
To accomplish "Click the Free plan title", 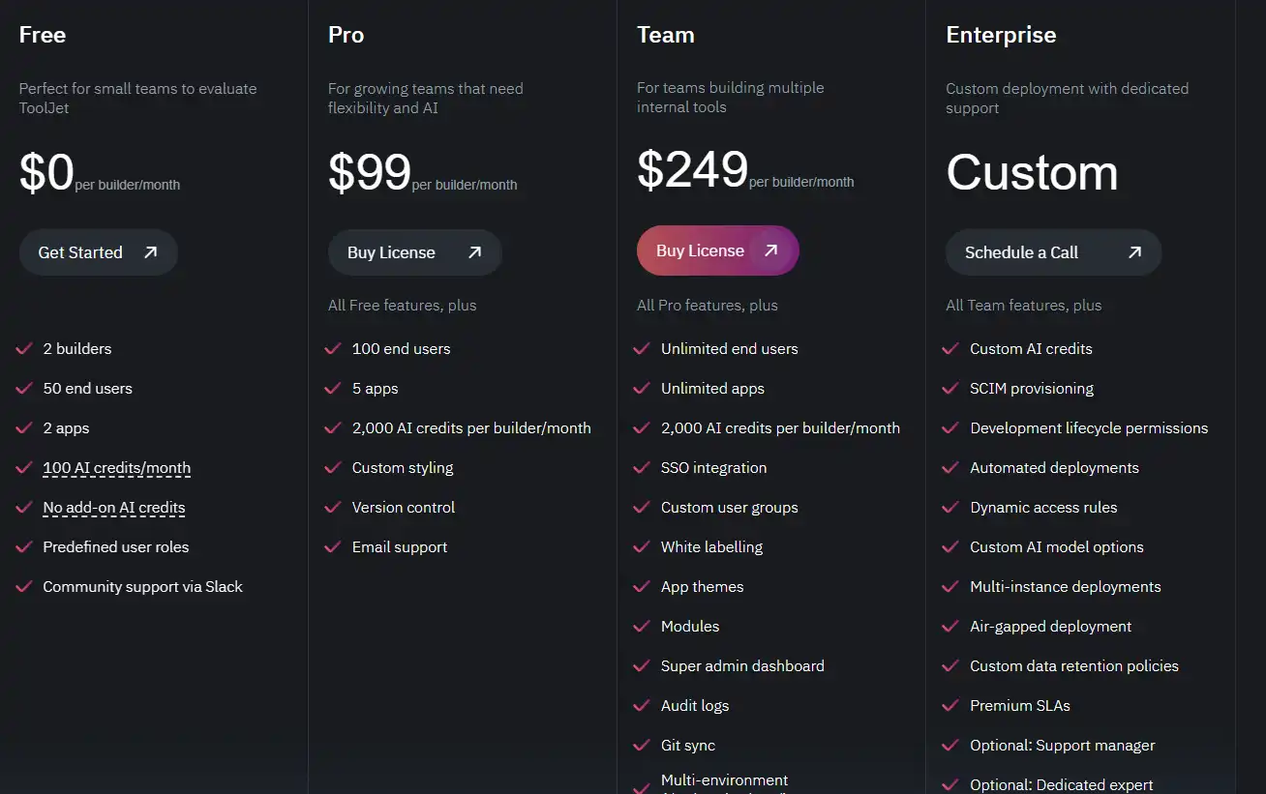I will pyautogui.click(x=42, y=34).
